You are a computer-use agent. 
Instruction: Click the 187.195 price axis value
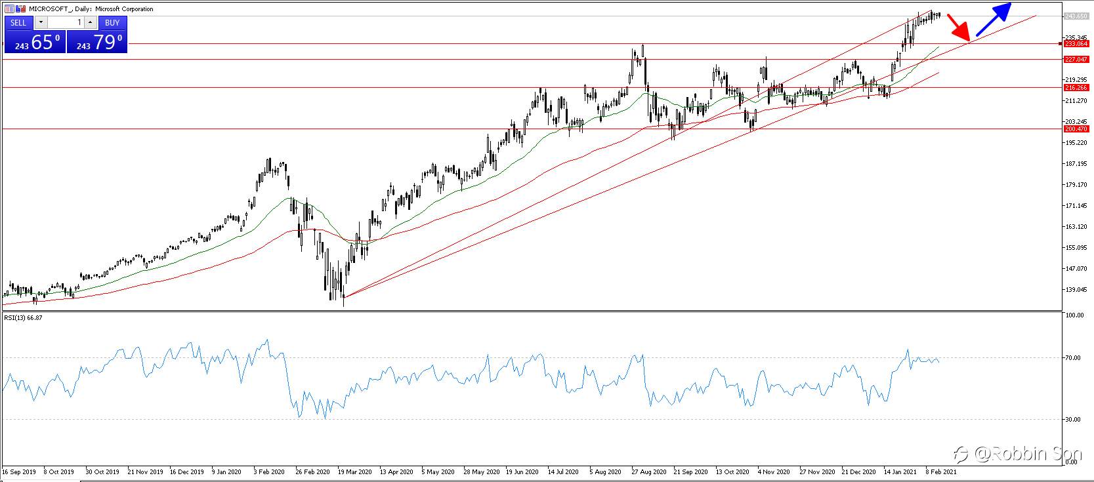point(1076,164)
